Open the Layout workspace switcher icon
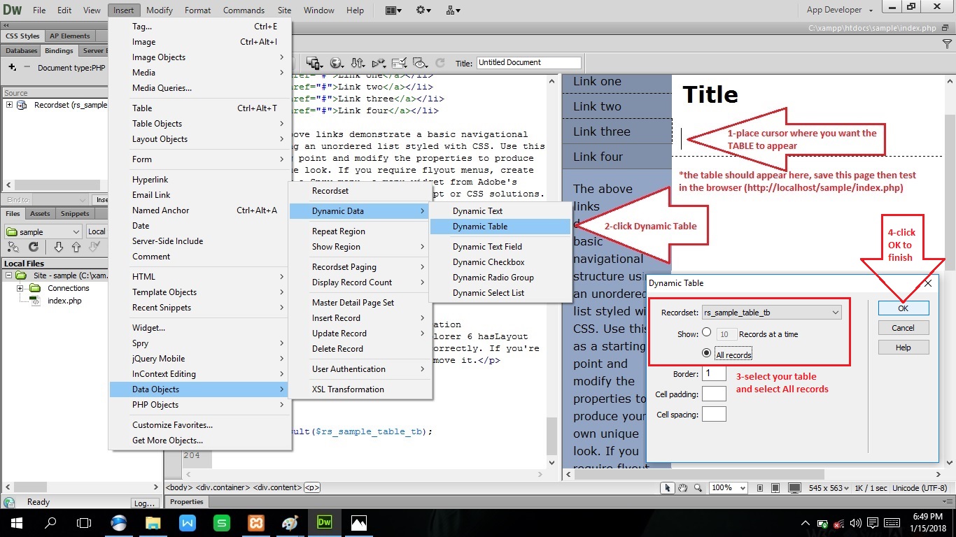 pyautogui.click(x=393, y=10)
